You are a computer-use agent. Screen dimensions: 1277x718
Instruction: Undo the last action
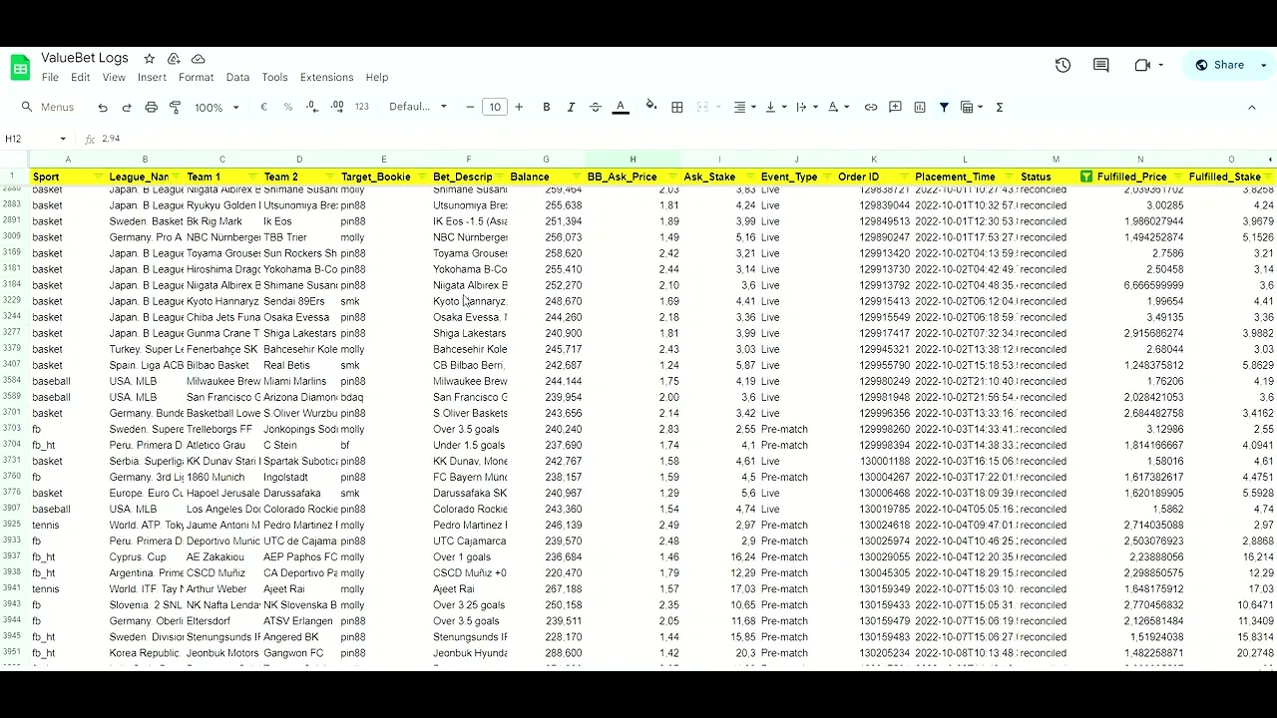103,107
